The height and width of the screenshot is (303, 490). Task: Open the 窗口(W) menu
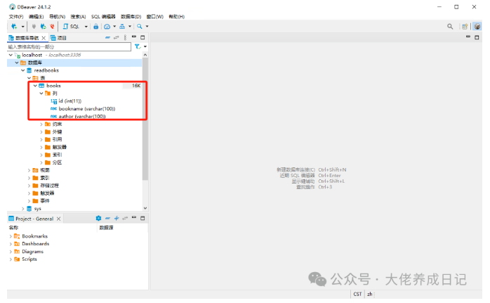(154, 17)
